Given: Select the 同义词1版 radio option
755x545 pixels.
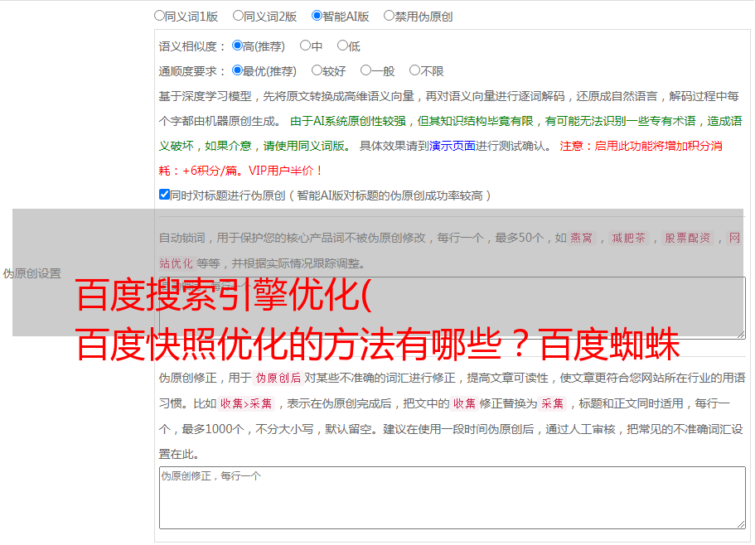Looking at the screenshot, I should [x=159, y=16].
